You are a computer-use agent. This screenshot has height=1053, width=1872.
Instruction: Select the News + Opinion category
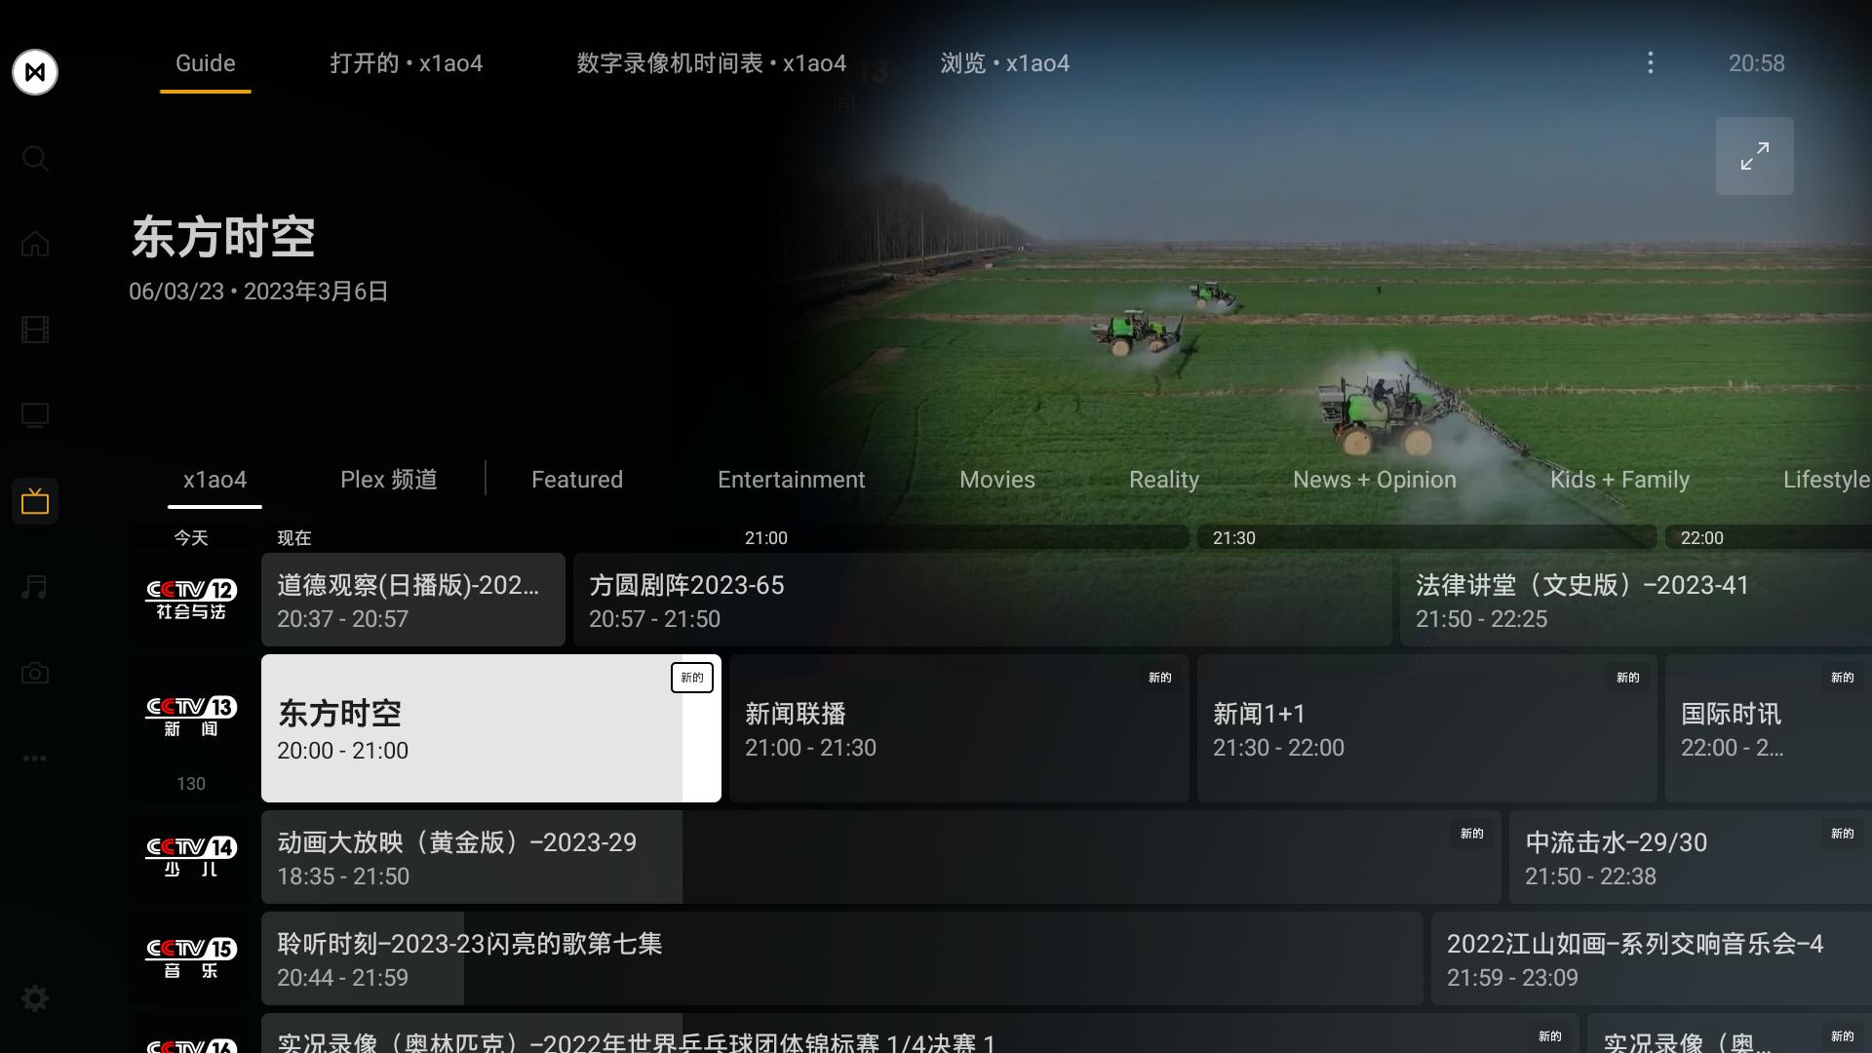coord(1375,479)
